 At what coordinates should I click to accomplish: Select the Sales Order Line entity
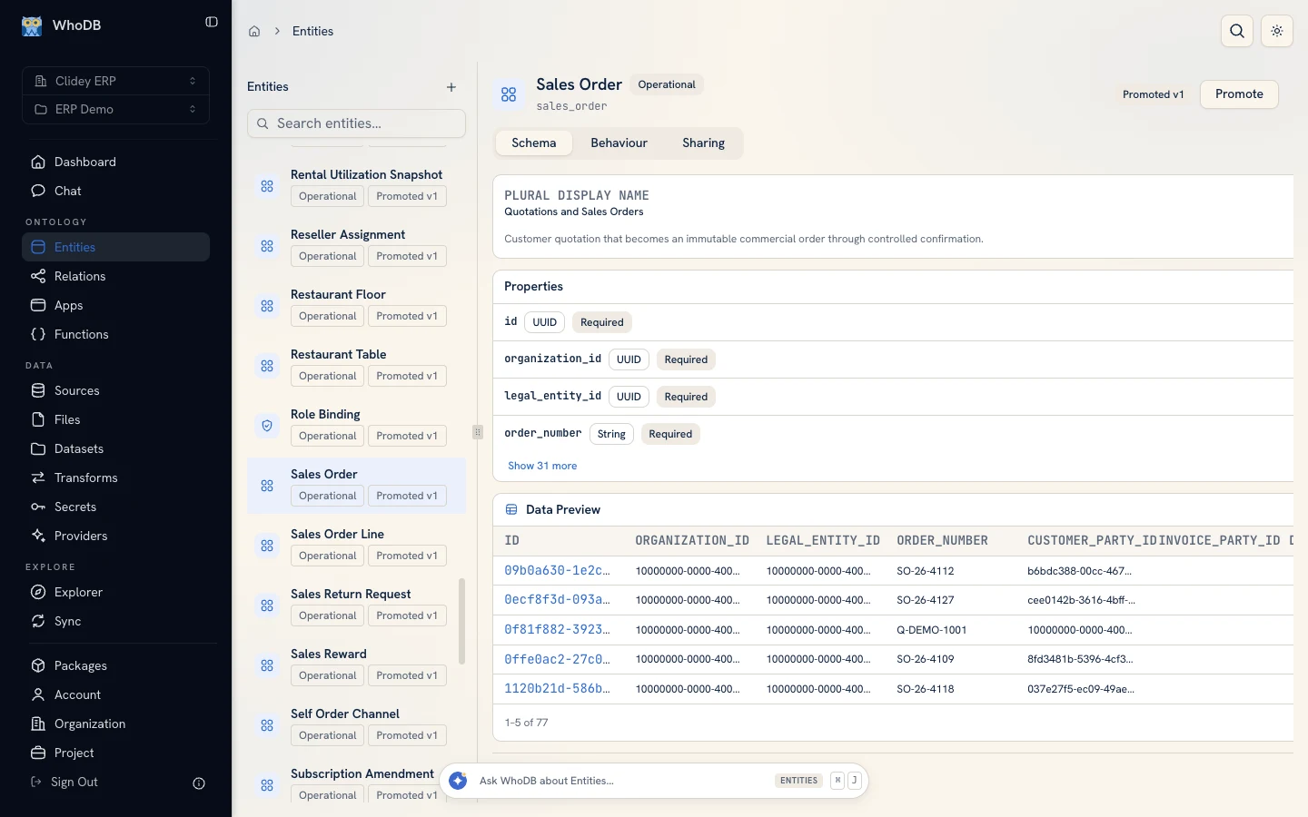coord(356,546)
